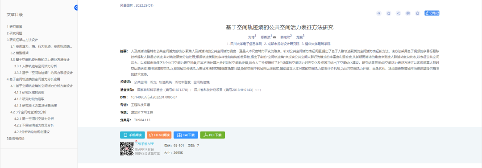
Task: Click the PDF下载 download button
Action: point(212,135)
